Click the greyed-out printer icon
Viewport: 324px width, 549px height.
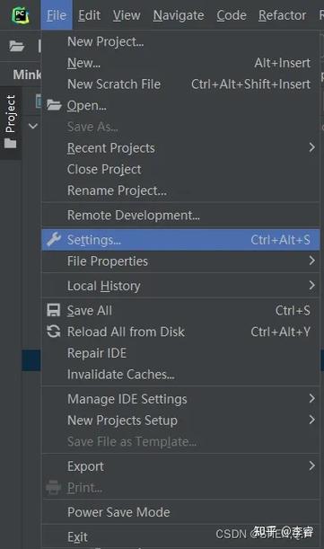pos(54,487)
